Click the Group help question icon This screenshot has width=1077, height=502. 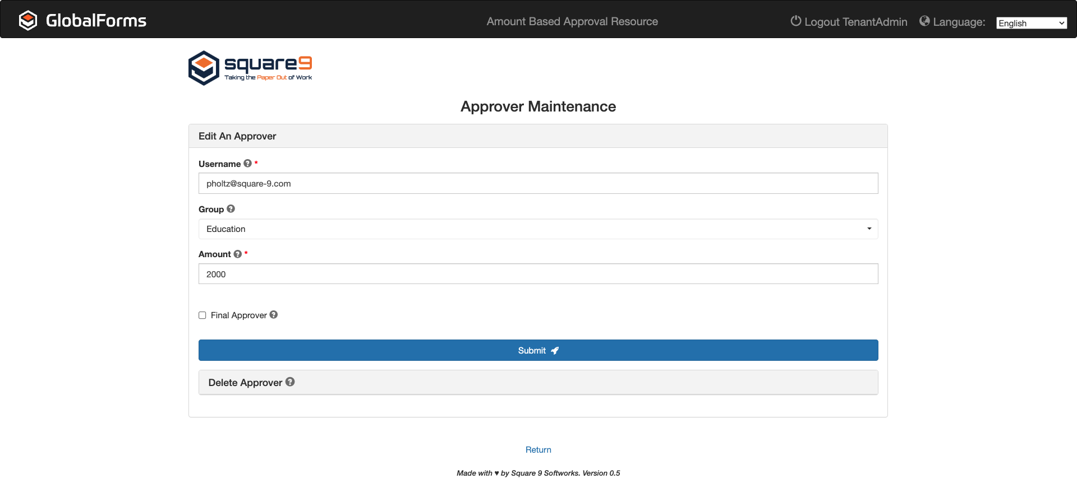tap(231, 209)
